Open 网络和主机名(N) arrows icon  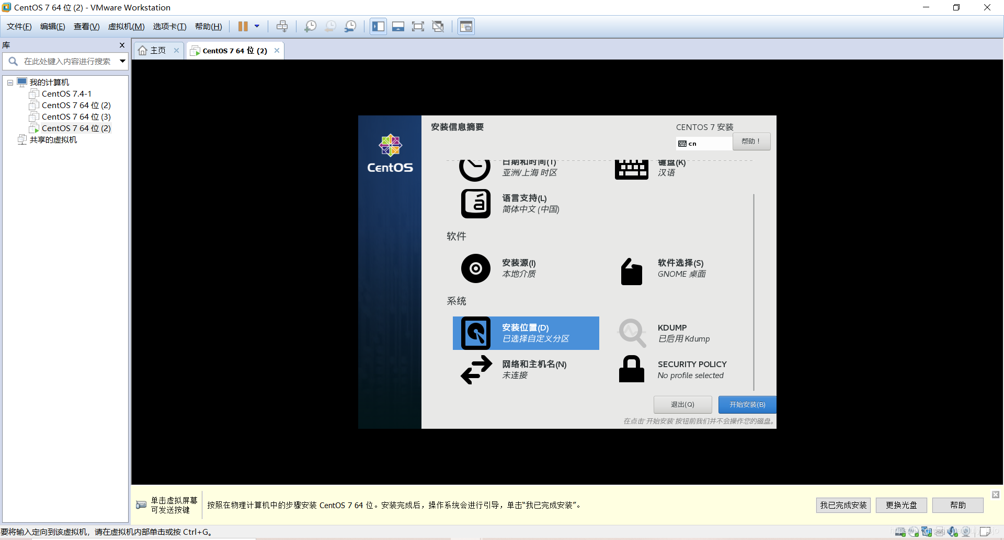[476, 370]
